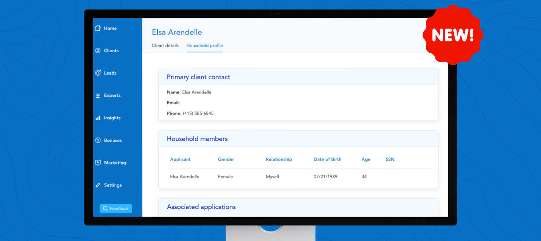Select the Marketing screen icon
Viewport: 541px width, 241px height.
pos(98,163)
